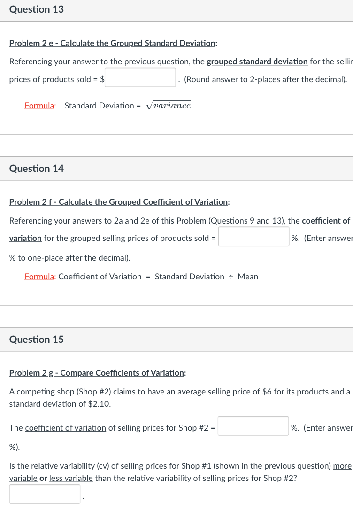Click the variability comparison answer box
The height and width of the screenshot is (526, 353).
pos(44,494)
